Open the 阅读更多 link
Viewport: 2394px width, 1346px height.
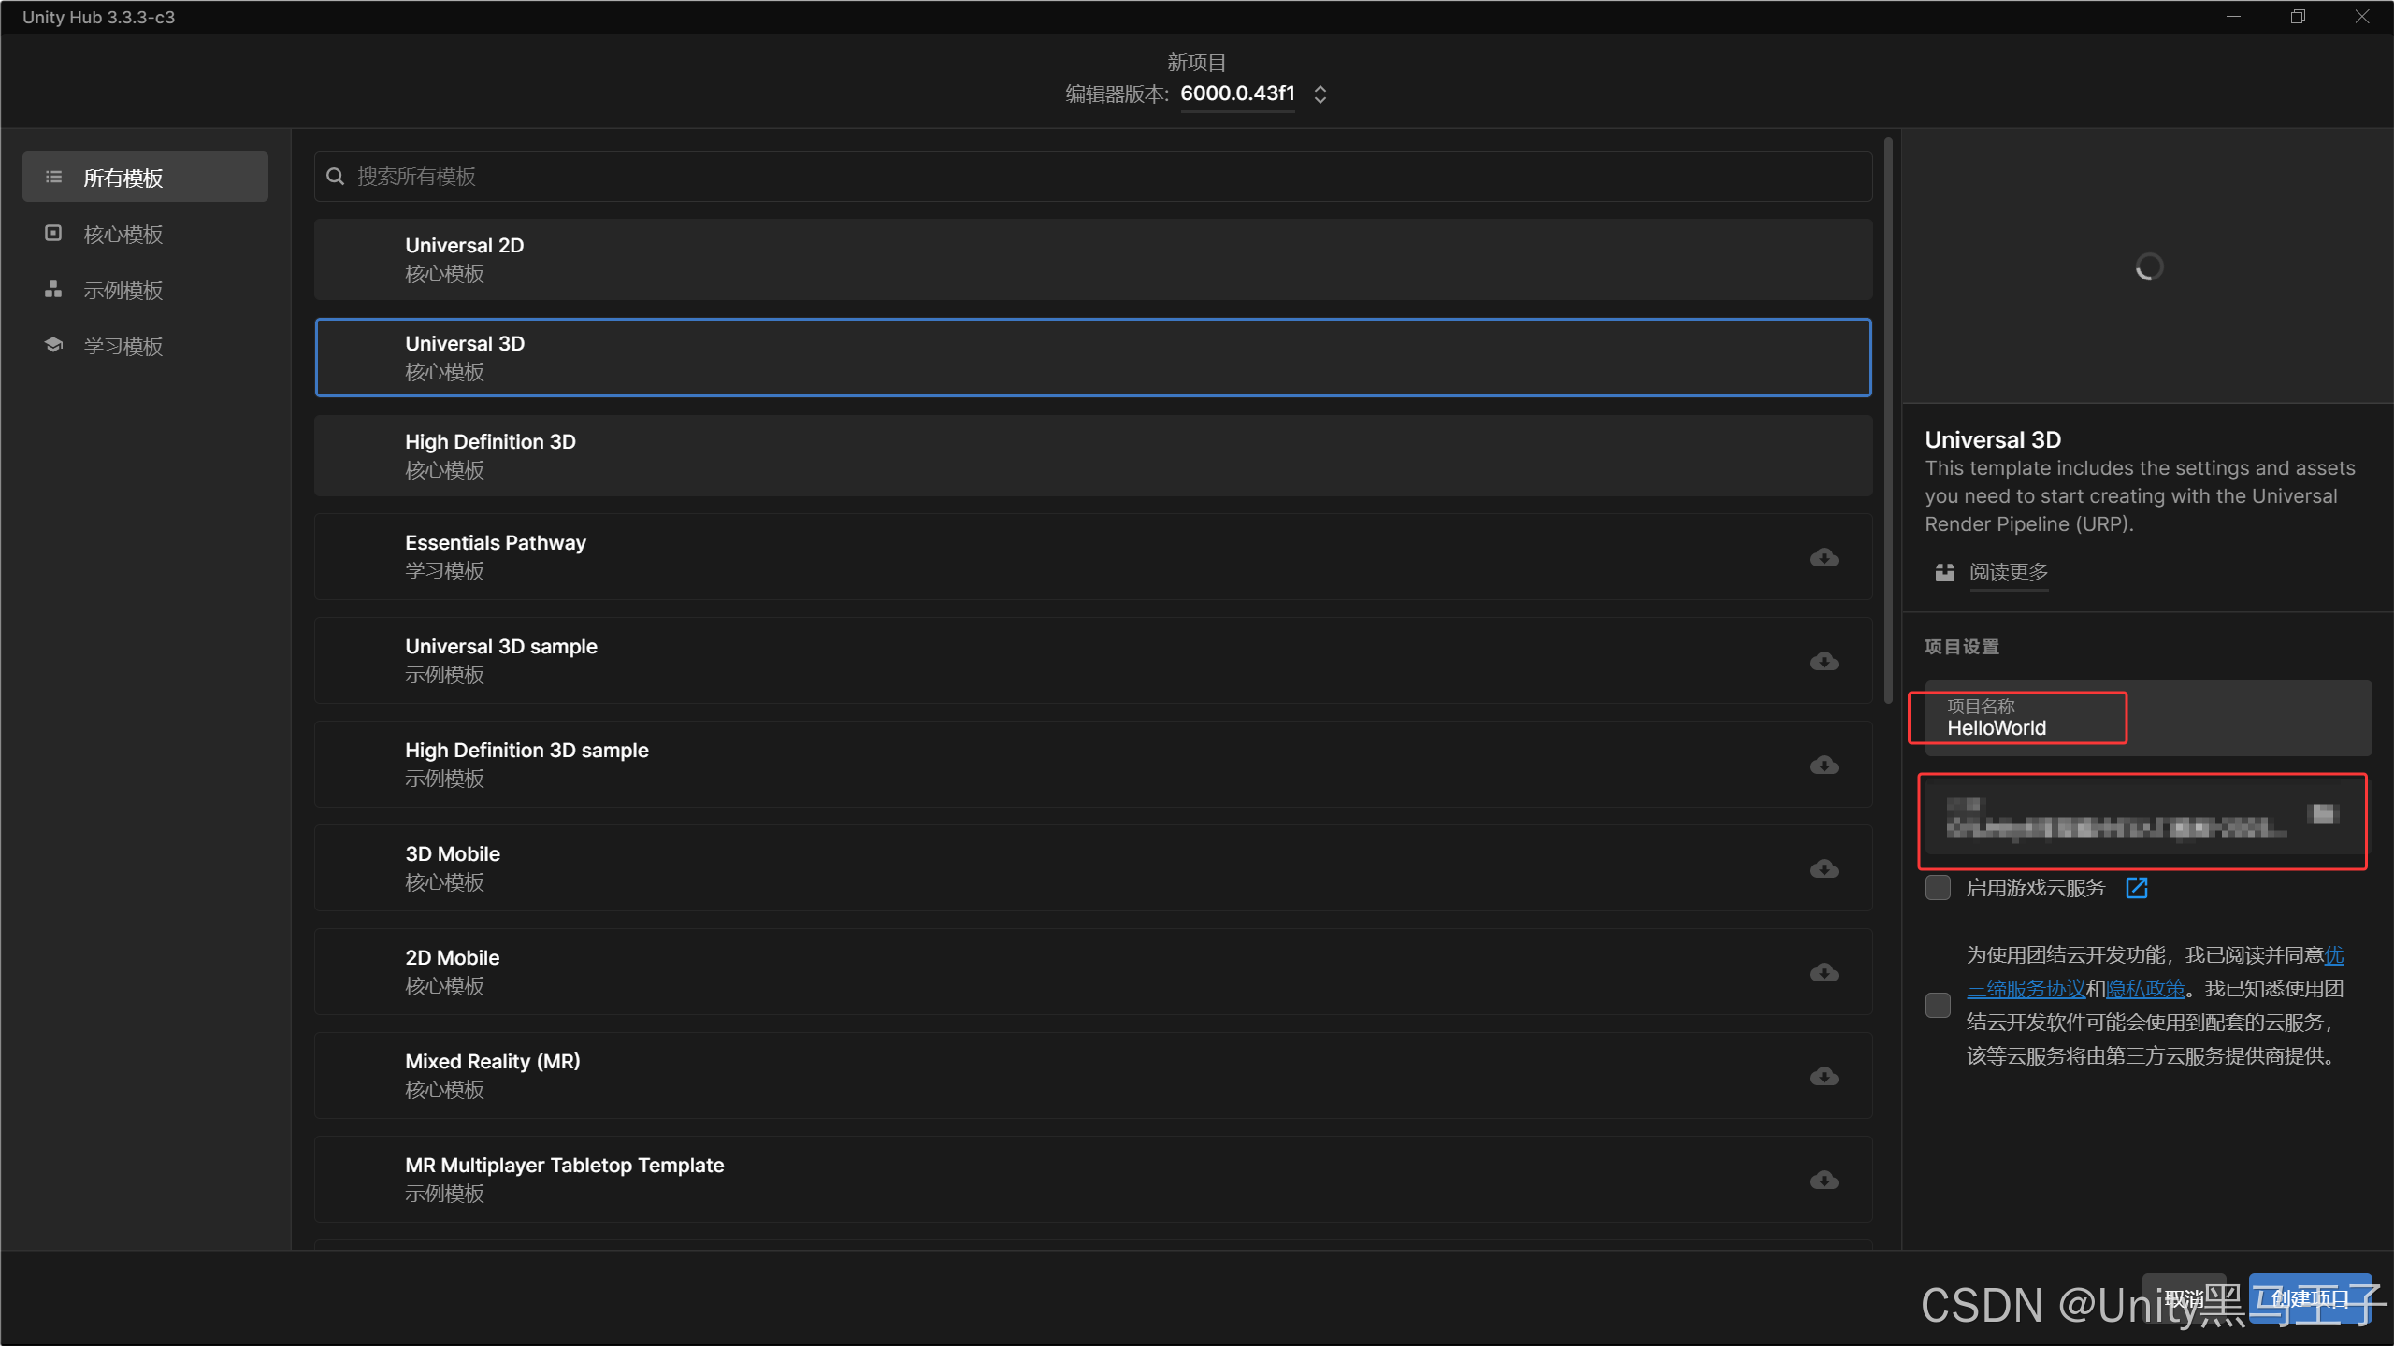[x=2008, y=572]
